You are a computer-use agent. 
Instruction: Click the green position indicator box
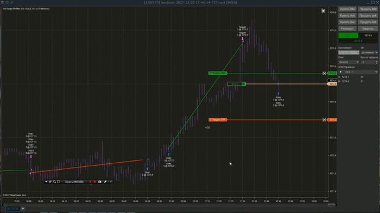click(x=349, y=35)
